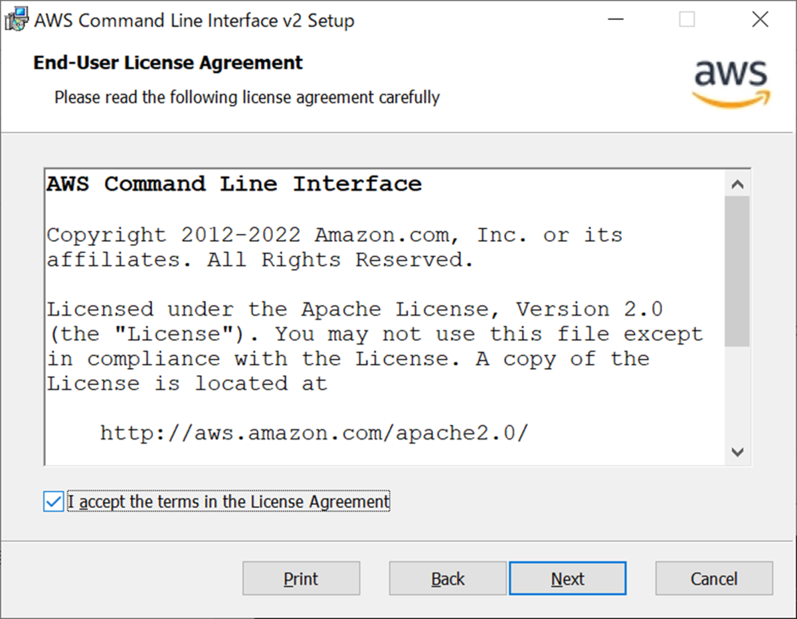
Task: Click the window title bar text
Action: click(194, 21)
